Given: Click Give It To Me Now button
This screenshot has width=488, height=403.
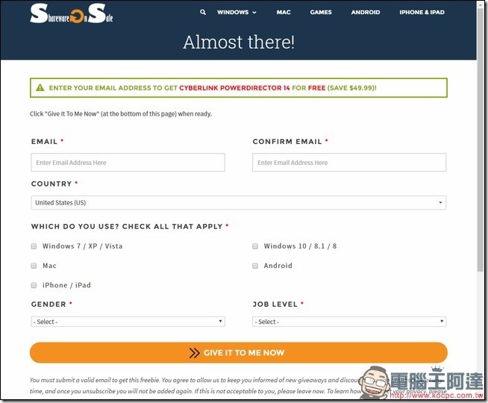Looking at the screenshot, I should [239, 352].
